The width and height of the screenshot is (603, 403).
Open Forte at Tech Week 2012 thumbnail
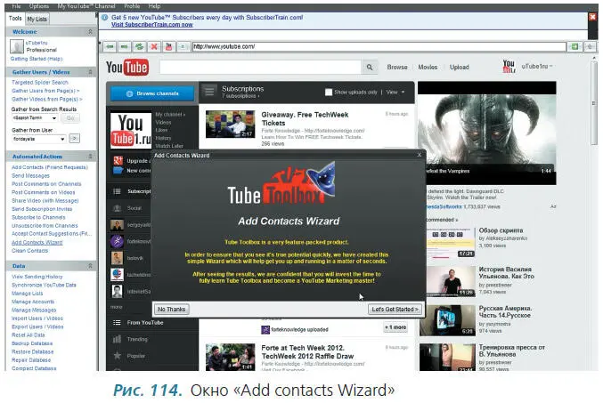[x=230, y=357]
